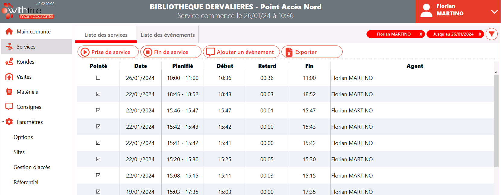Screen dimensions: 501x195
Task: Switch to Liste des évènements tab
Action: (x=168, y=35)
